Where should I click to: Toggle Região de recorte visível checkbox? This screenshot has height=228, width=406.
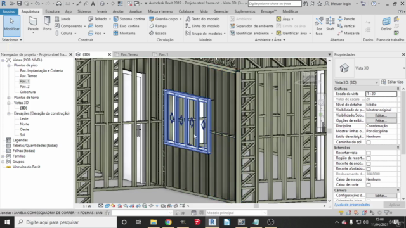pos(369,158)
